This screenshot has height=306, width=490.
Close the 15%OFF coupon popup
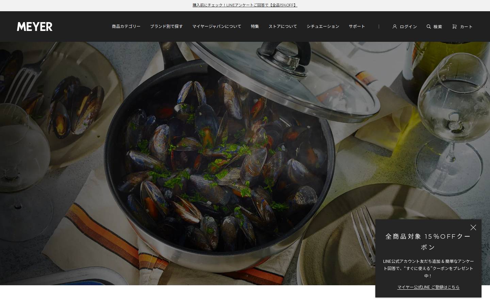[x=473, y=227]
